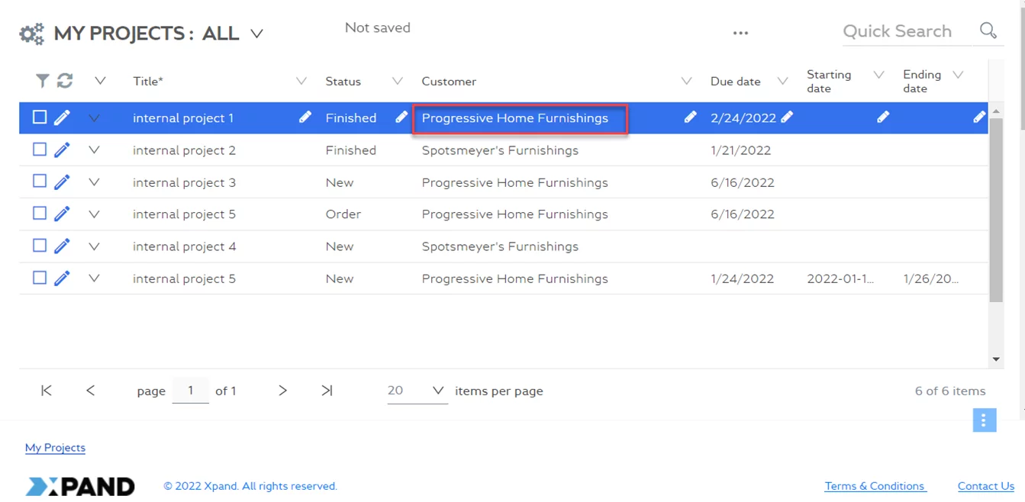Go to the last page

pos(327,391)
